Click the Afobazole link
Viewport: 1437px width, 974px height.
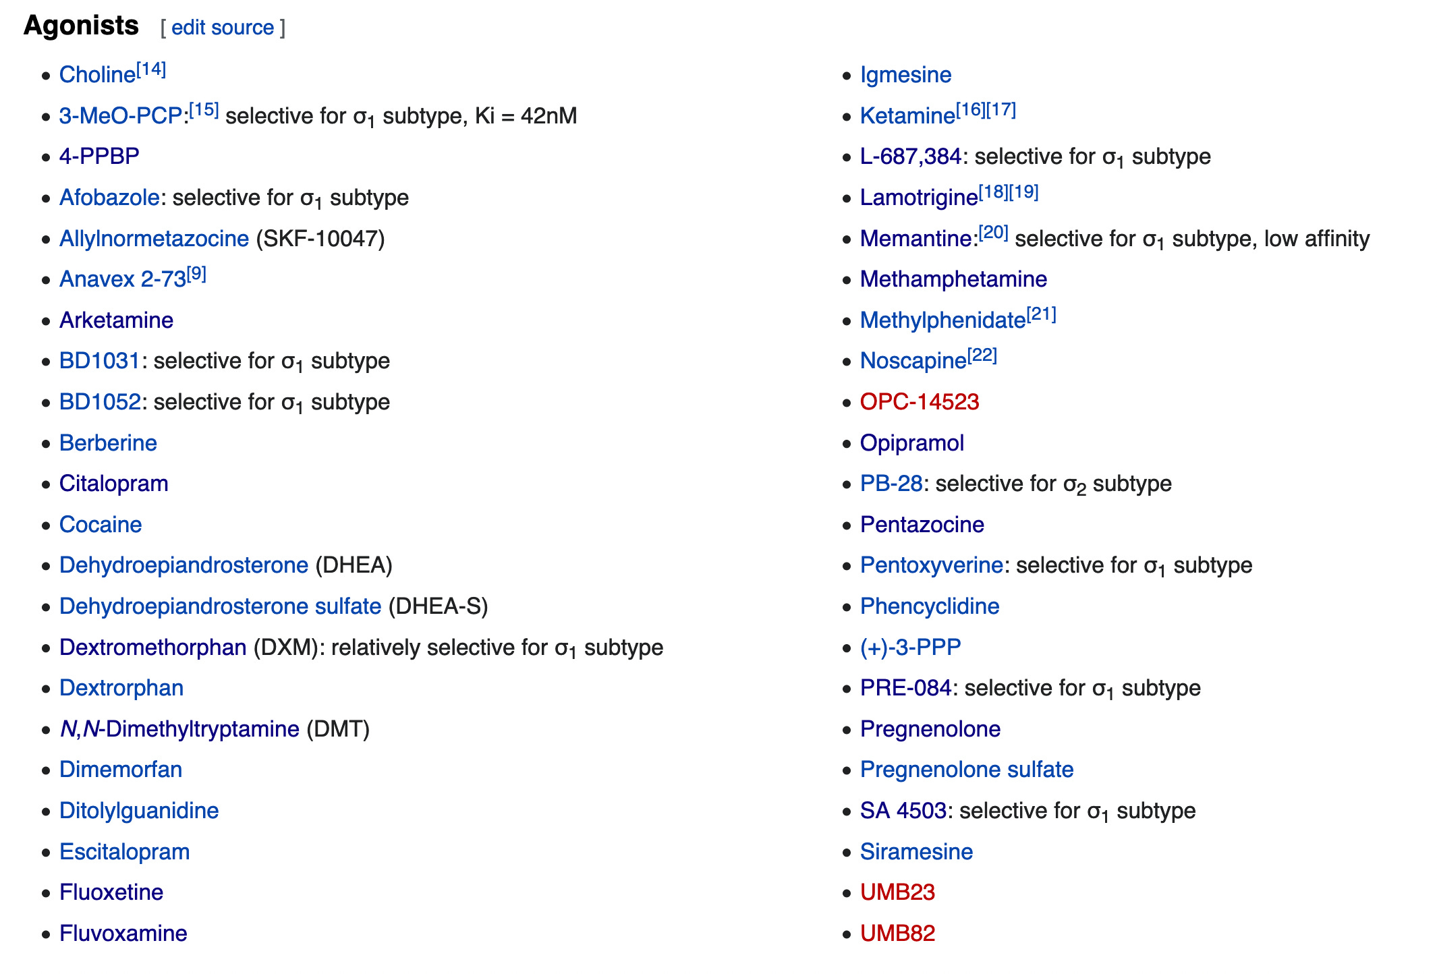click(109, 198)
